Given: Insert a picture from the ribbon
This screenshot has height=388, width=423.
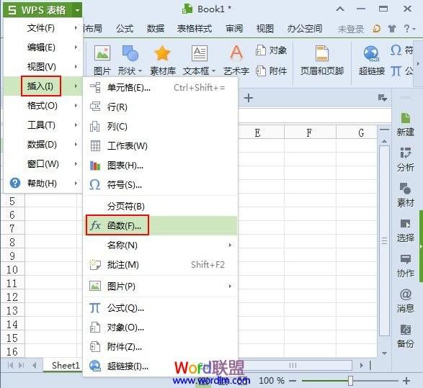Looking at the screenshot, I should (x=102, y=60).
